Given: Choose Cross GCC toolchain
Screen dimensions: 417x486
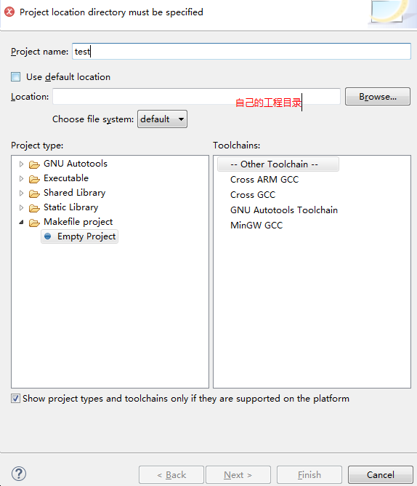Looking at the screenshot, I should (x=253, y=195).
